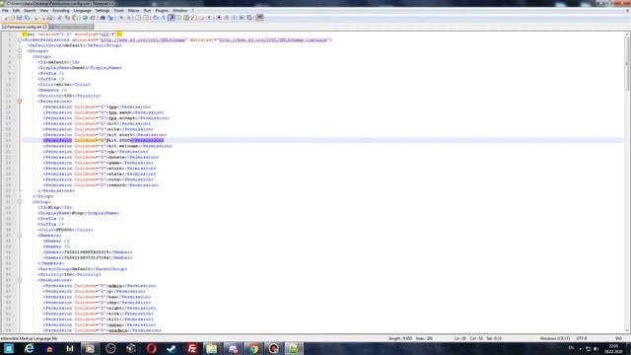Collapse the red Permissions fold marker
Viewport: 631px width, 355px height.
click(x=20, y=102)
